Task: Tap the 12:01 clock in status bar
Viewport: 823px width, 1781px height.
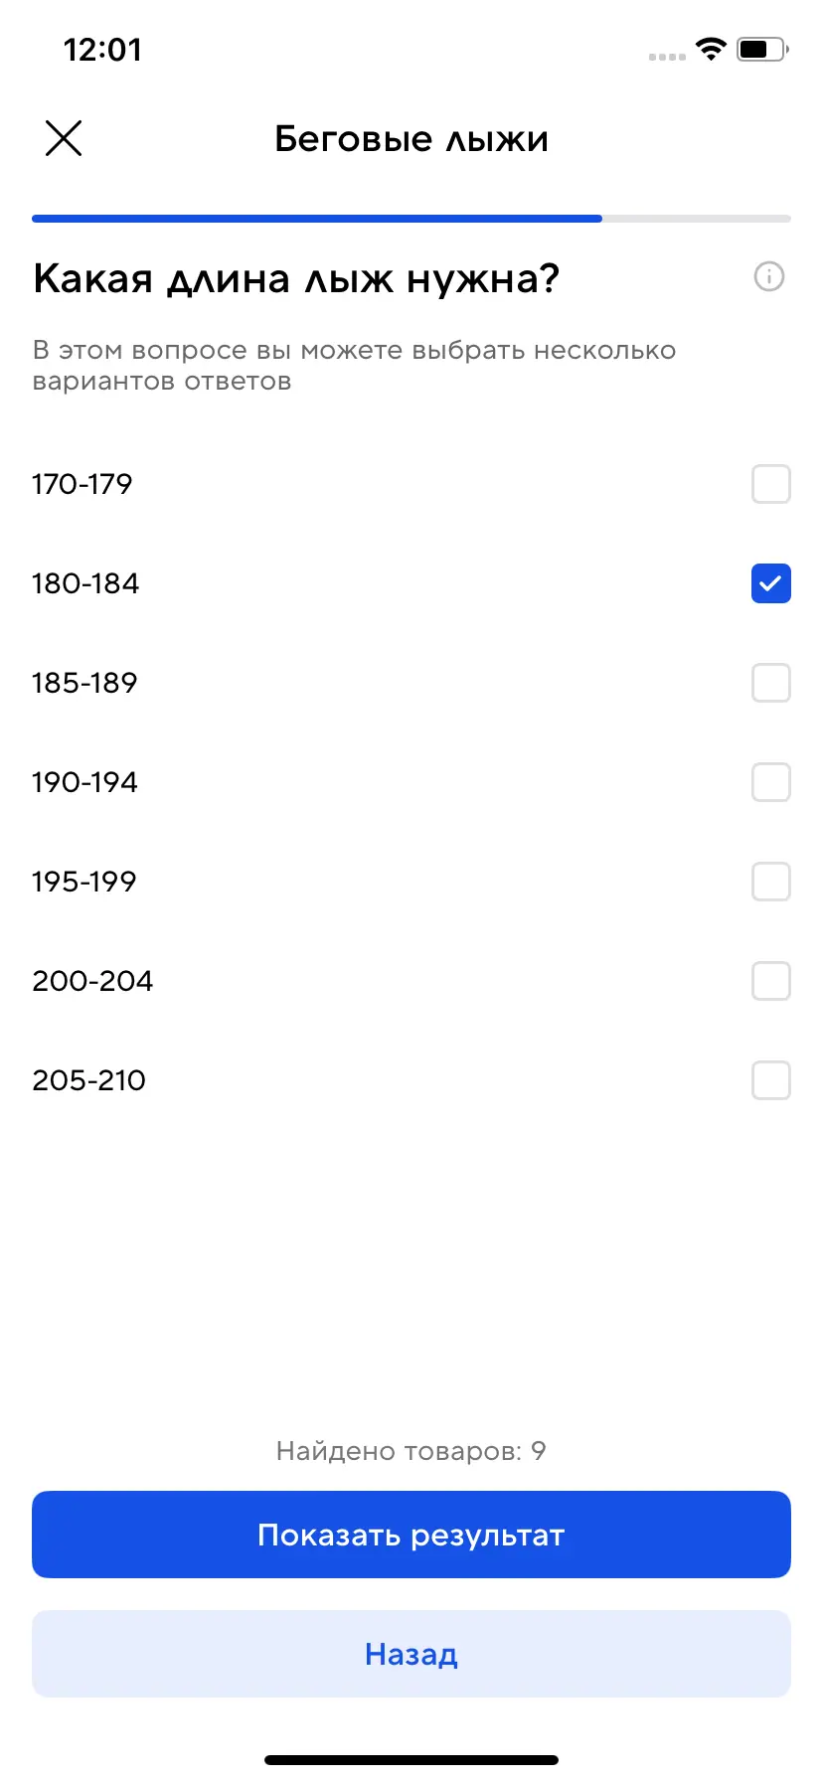Action: tap(102, 50)
